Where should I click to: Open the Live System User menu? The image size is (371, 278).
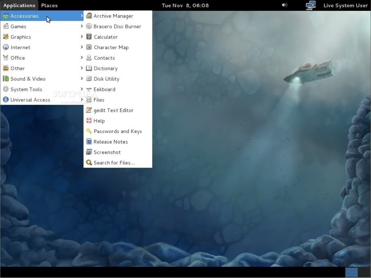(x=346, y=5)
